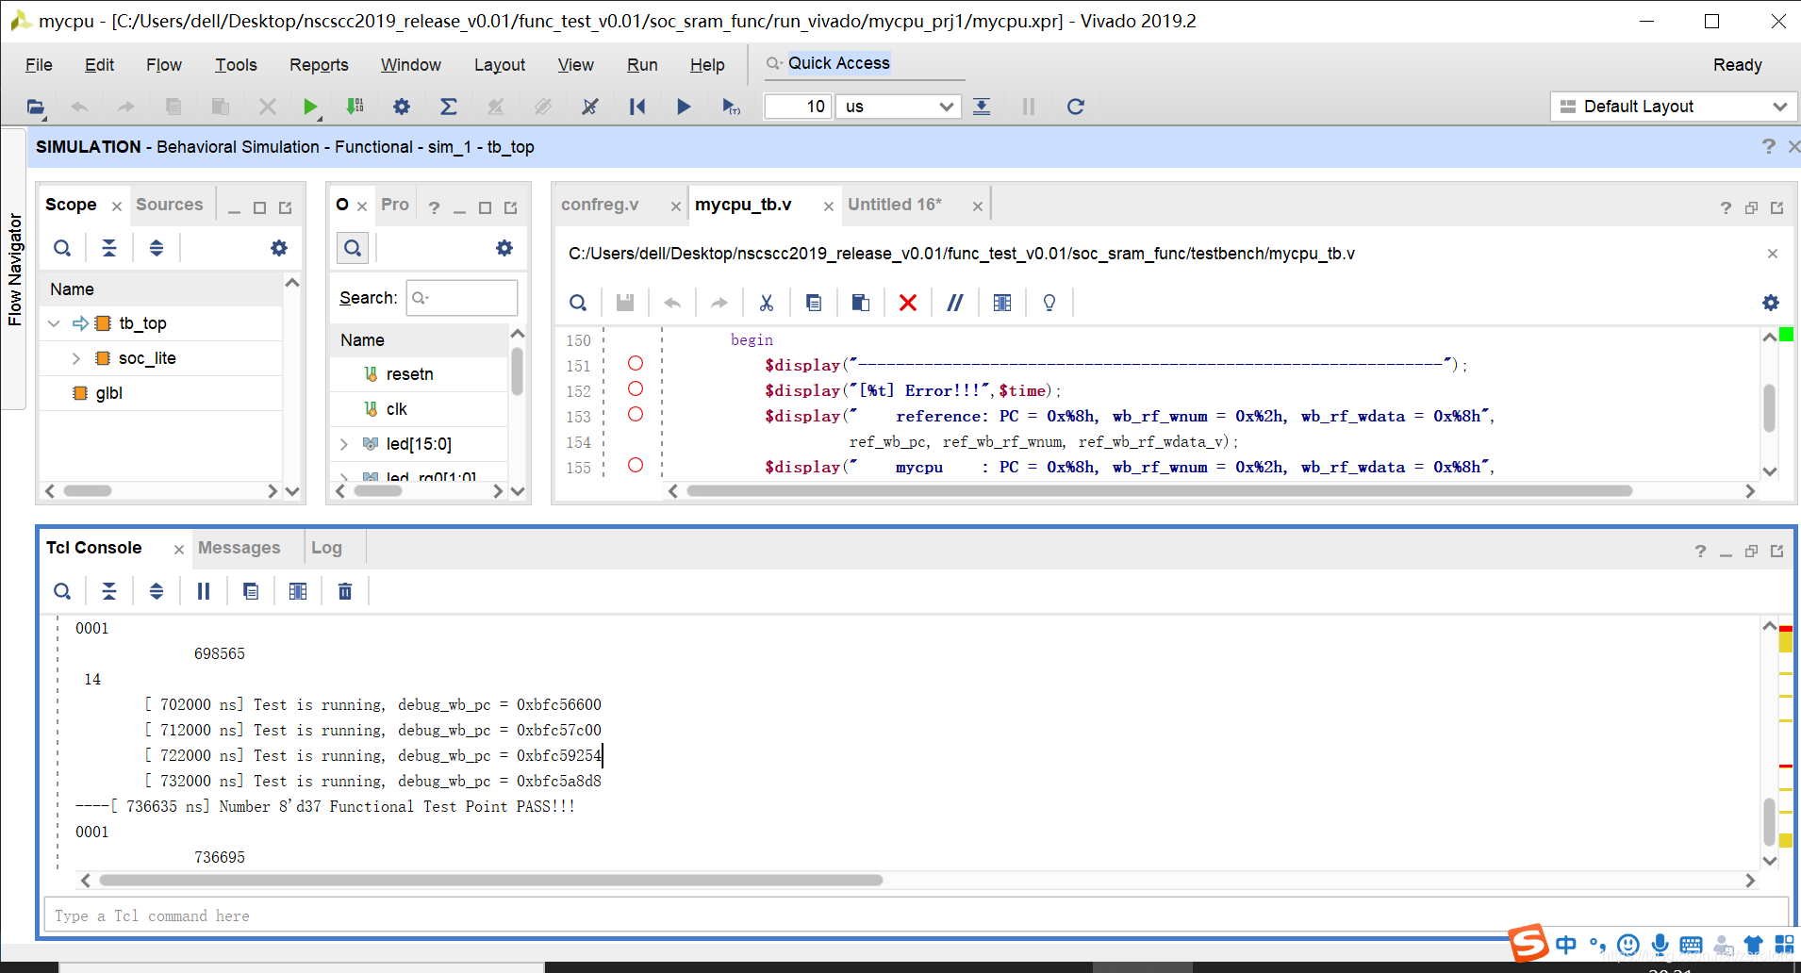
Task: Click the Cut scissors icon in editor
Action: (x=767, y=303)
